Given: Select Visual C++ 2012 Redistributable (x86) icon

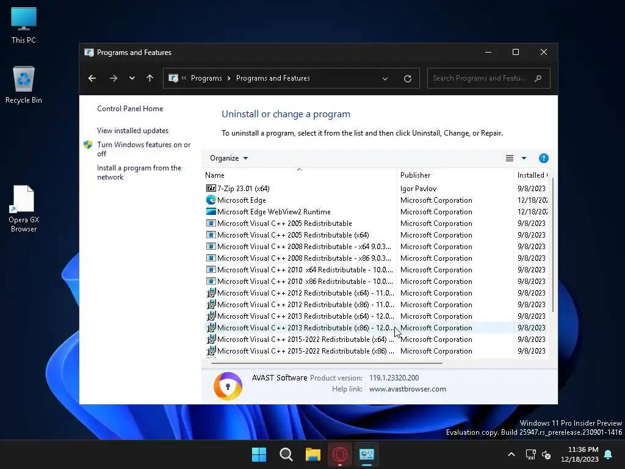Looking at the screenshot, I should click(211, 304).
